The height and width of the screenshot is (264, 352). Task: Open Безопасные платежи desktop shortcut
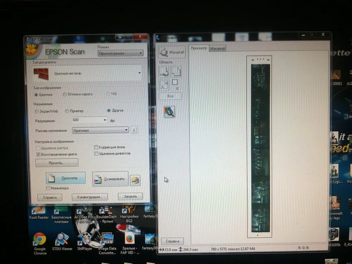coord(61,215)
